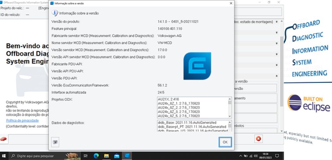Expand the second collapsed panel section chevron
This screenshot has height=160, width=332.
coord(277,33)
